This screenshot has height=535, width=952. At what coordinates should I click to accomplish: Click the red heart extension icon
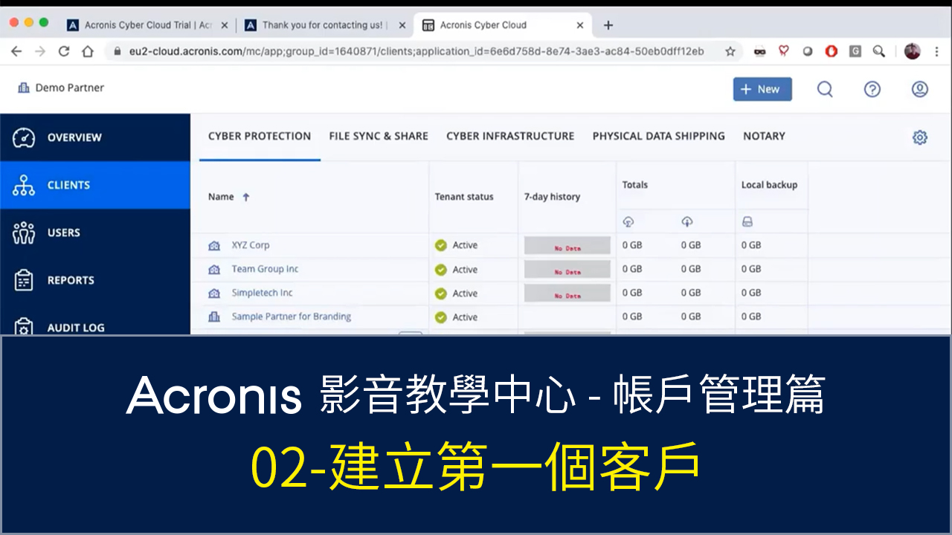(x=783, y=51)
